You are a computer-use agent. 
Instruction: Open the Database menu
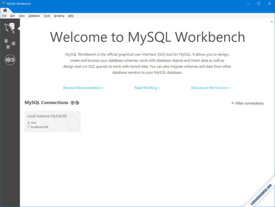tap(34, 16)
